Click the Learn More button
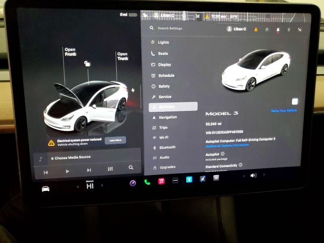The image size is (324, 243). [116, 140]
